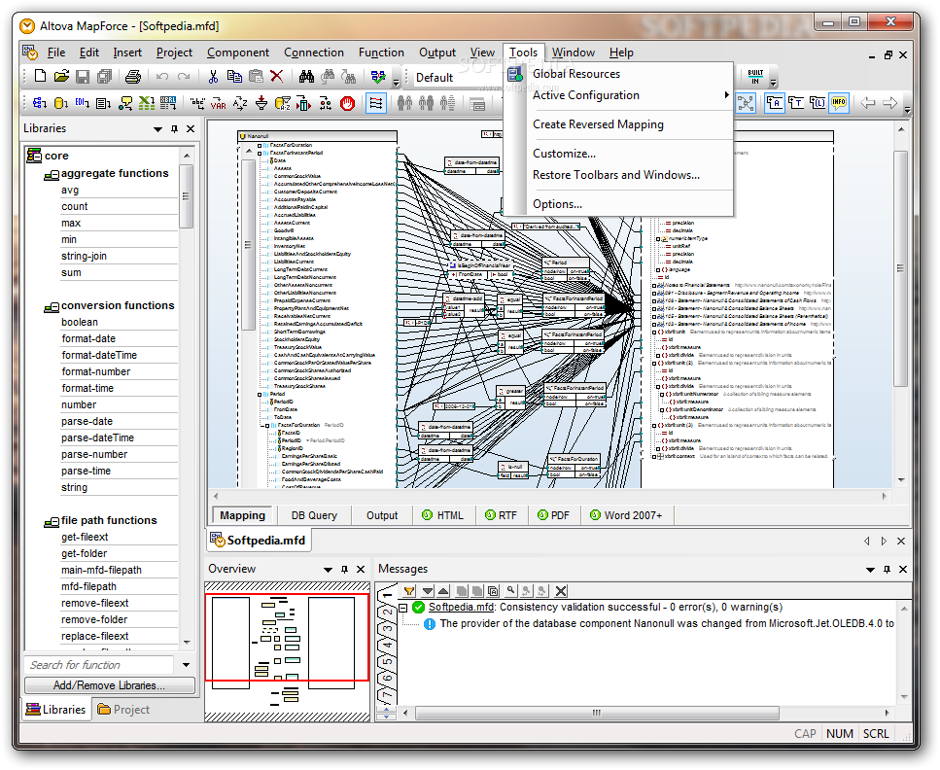
Task: Open Options... from Tools menu
Action: (618, 204)
